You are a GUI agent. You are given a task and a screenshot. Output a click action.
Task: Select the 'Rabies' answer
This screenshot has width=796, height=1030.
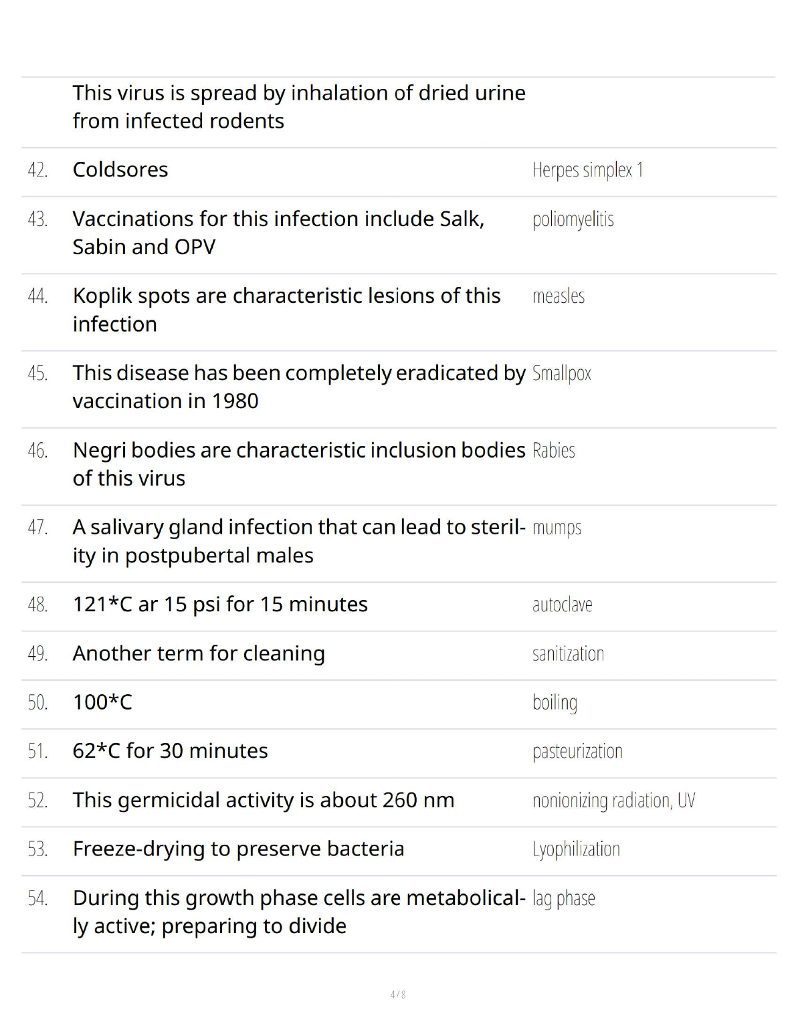[554, 451]
